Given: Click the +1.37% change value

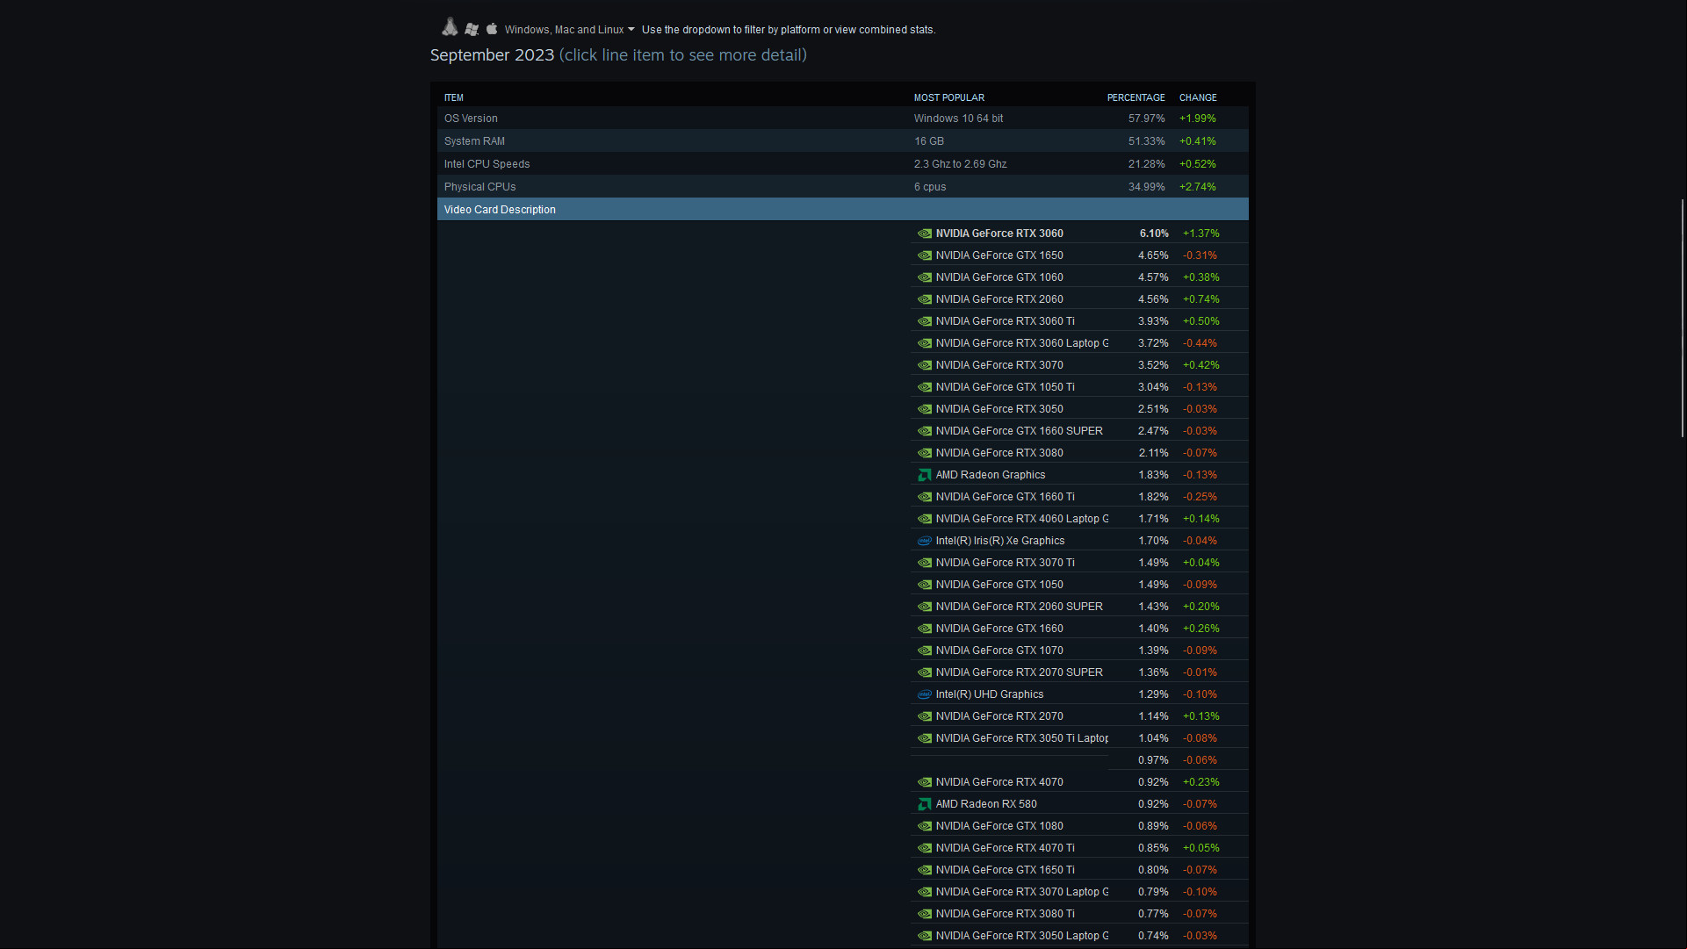Looking at the screenshot, I should [x=1200, y=234].
